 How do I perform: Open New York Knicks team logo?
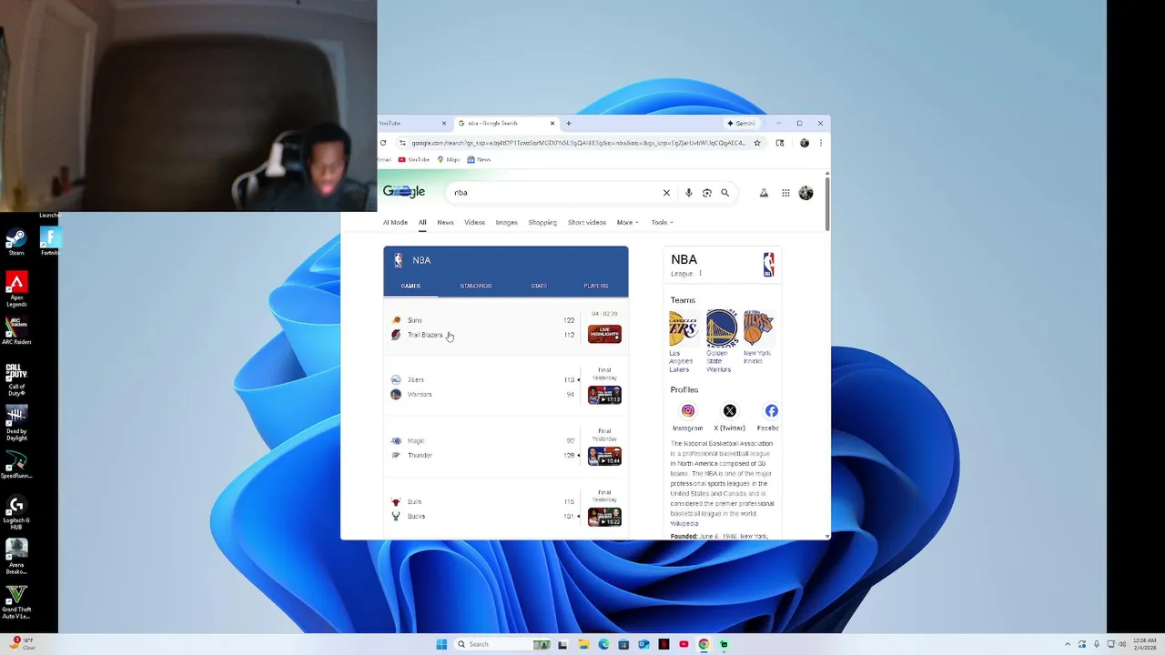758,327
